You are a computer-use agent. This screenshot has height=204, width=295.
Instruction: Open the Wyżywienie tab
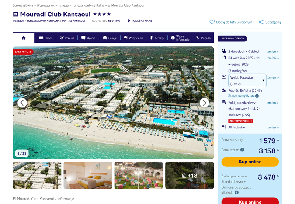133,38
